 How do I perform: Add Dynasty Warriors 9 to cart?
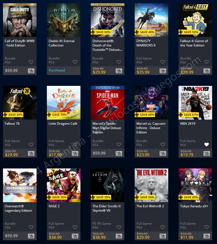click(x=163, y=71)
